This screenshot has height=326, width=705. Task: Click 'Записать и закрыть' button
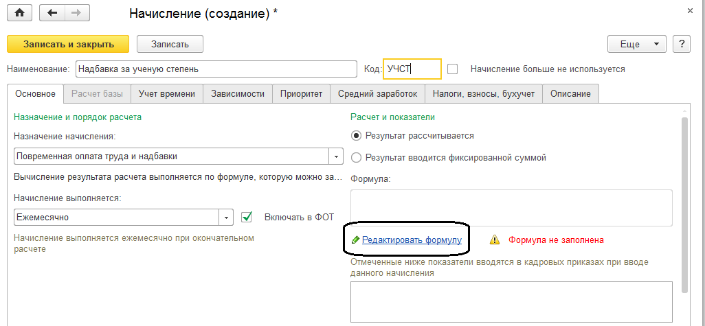click(x=67, y=44)
